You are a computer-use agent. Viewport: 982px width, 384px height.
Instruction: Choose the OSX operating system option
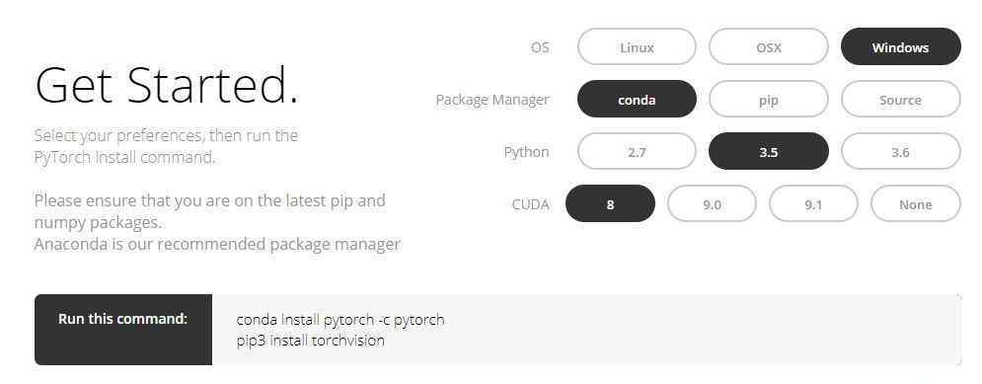(769, 47)
